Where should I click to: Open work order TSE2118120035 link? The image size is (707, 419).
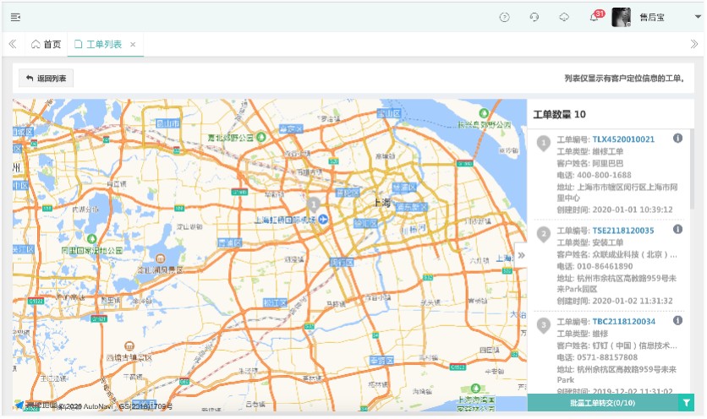[x=622, y=231]
